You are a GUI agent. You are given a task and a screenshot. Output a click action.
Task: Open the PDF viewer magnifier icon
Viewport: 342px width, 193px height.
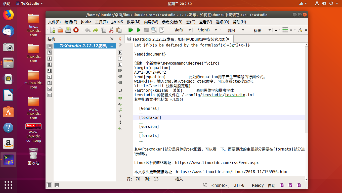(x=154, y=30)
